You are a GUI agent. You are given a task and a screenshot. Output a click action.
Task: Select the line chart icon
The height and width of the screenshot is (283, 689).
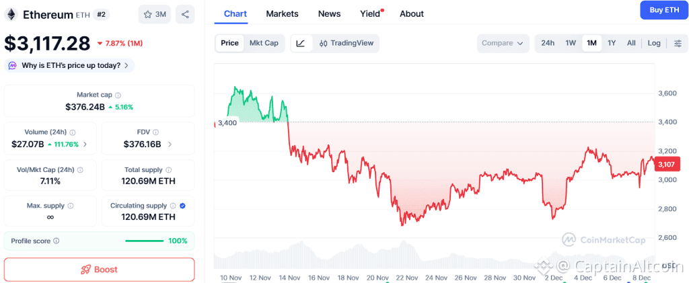point(301,43)
